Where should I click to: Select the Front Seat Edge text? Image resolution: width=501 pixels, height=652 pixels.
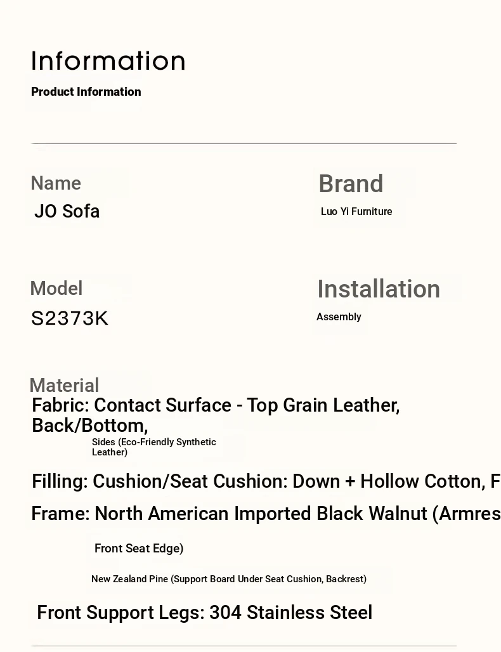click(x=139, y=549)
